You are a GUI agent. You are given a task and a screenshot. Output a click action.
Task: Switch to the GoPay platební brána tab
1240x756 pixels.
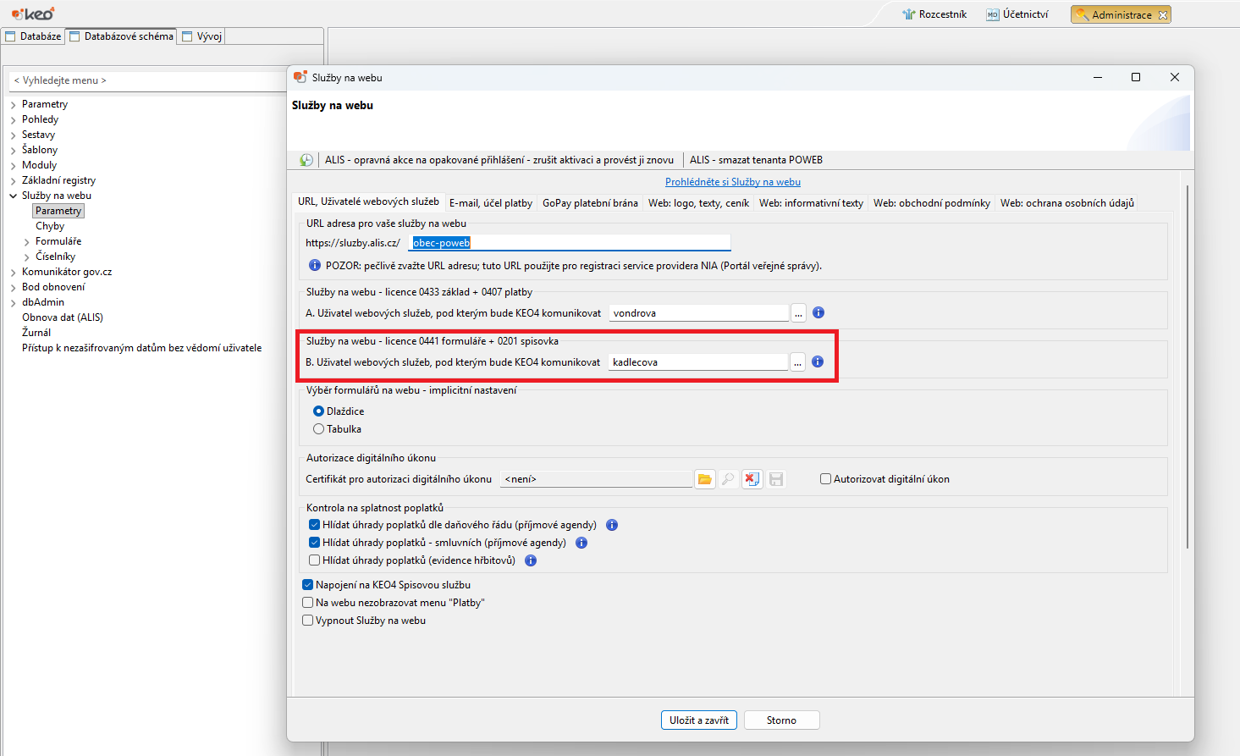(590, 202)
